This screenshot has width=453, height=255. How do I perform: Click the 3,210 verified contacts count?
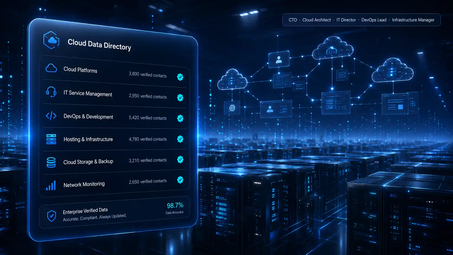[x=148, y=160]
